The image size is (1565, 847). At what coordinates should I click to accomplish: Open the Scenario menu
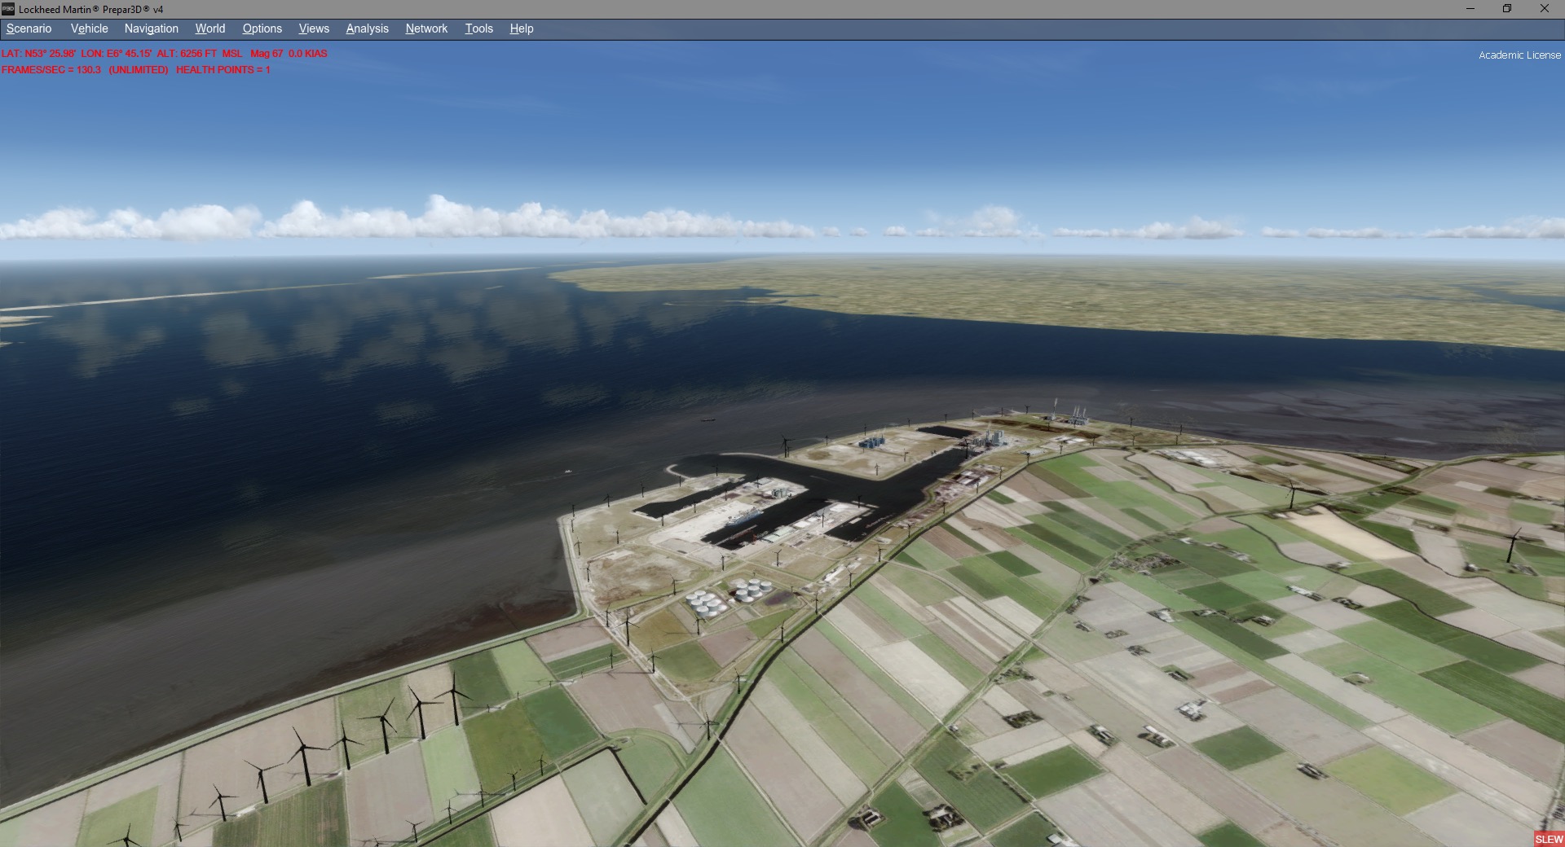29,29
